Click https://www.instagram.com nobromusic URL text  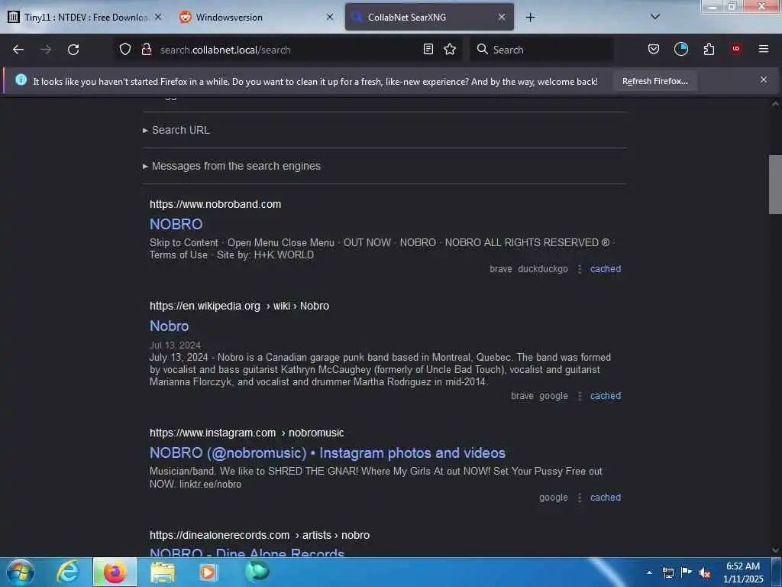coord(247,433)
